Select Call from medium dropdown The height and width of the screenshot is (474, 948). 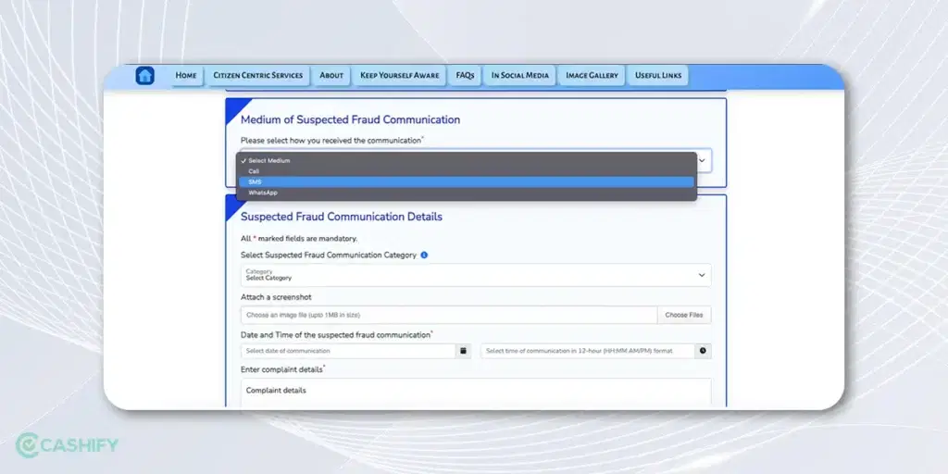[467, 171]
